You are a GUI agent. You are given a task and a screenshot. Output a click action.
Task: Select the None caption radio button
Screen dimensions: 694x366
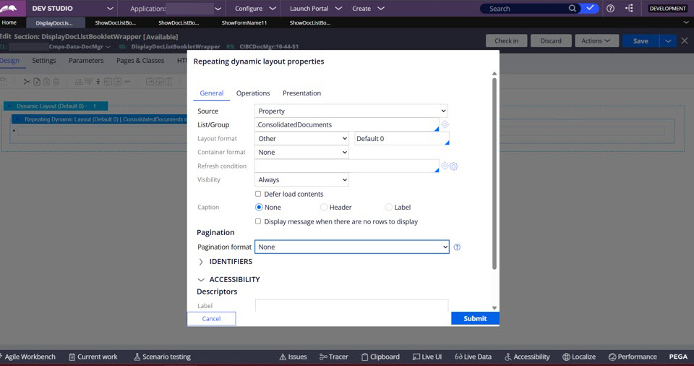tap(259, 208)
